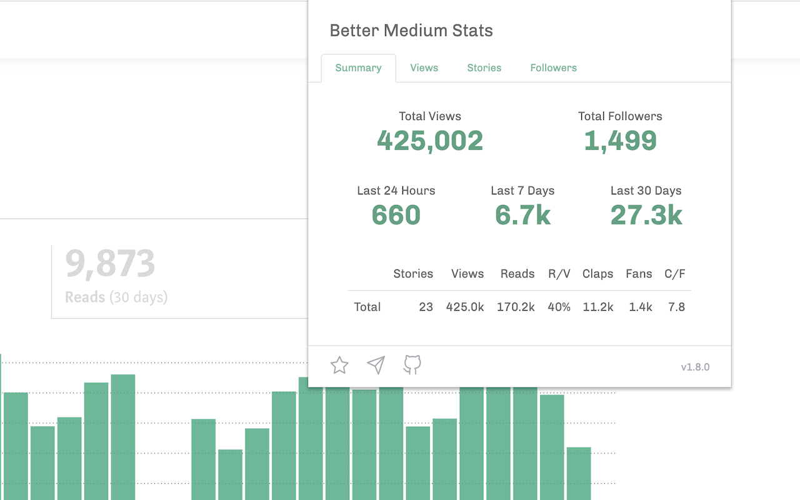800x500 pixels.
Task: Click the last, shortest bar in chart
Action: tap(579, 474)
